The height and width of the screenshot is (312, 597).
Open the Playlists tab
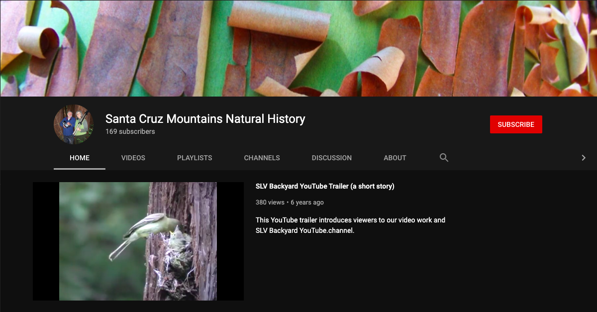(x=195, y=158)
